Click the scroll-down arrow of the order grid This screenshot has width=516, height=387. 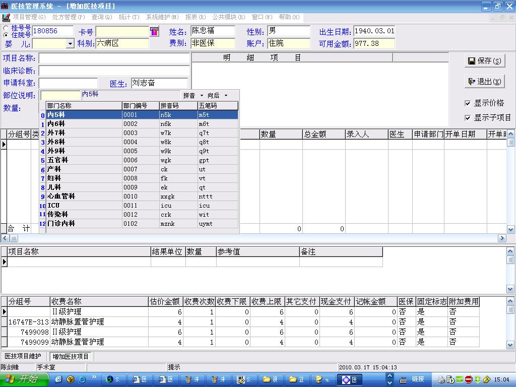[x=511, y=229]
